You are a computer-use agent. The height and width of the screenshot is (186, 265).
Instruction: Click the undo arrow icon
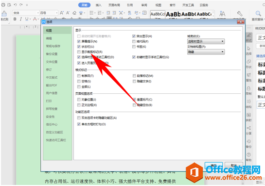[15, 5]
